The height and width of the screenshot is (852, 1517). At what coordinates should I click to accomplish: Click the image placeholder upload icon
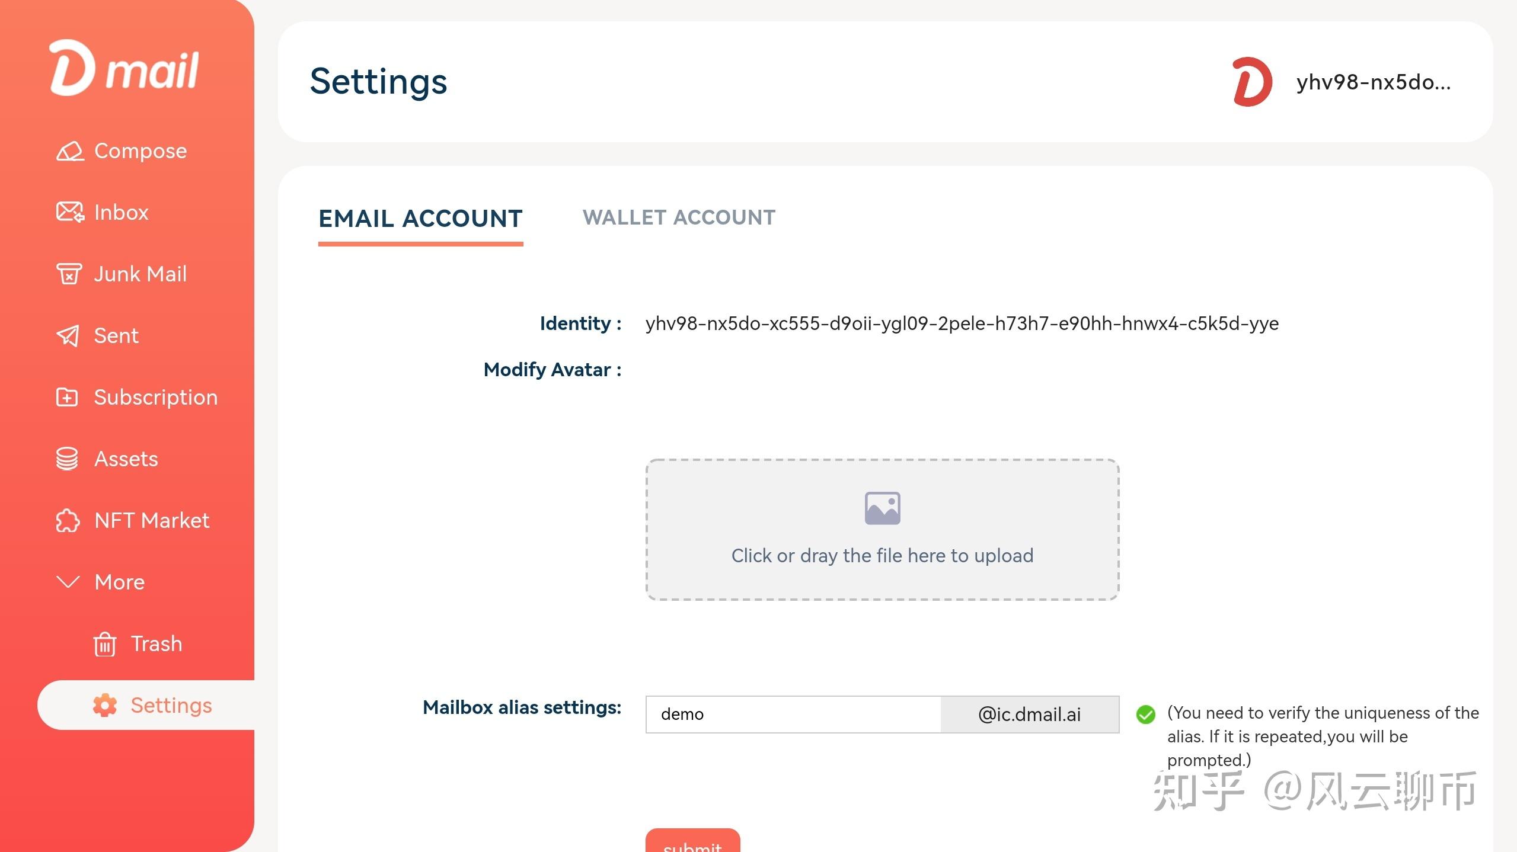[x=882, y=508]
